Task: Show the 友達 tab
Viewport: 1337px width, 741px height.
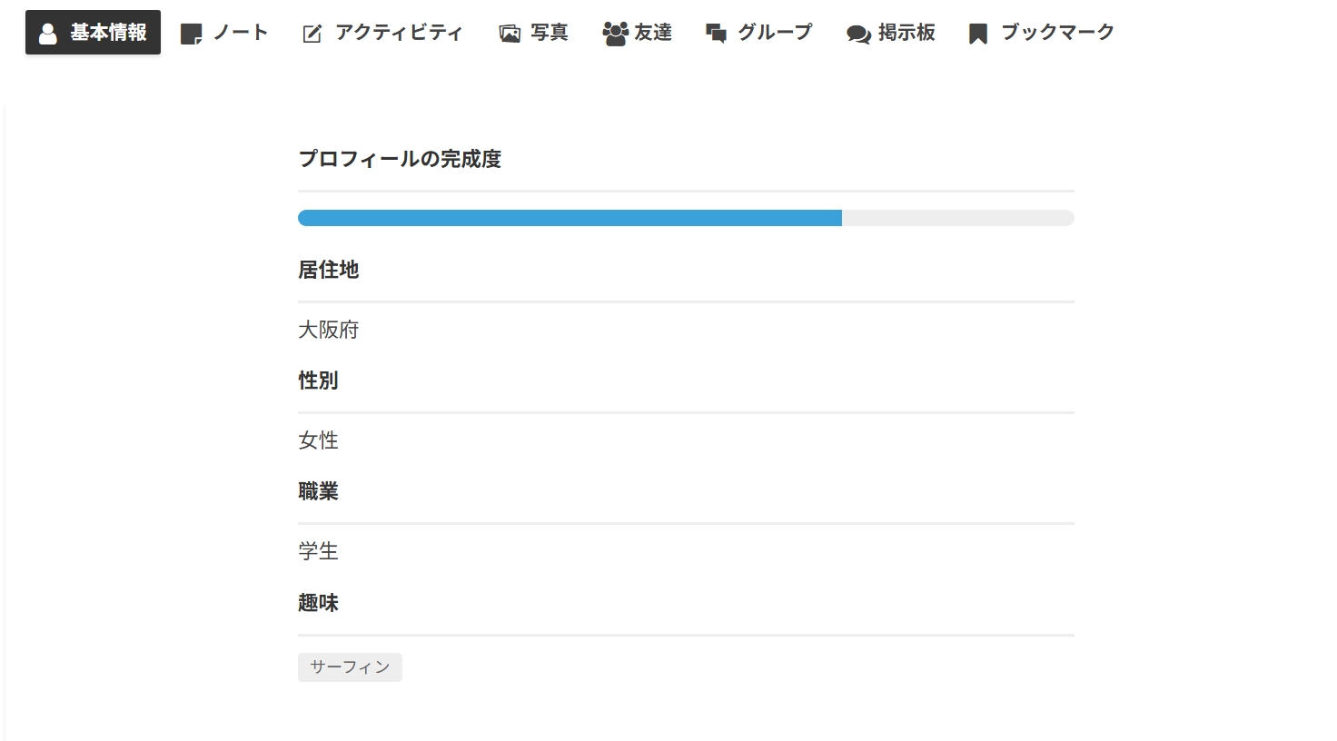Action: pyautogui.click(x=653, y=33)
